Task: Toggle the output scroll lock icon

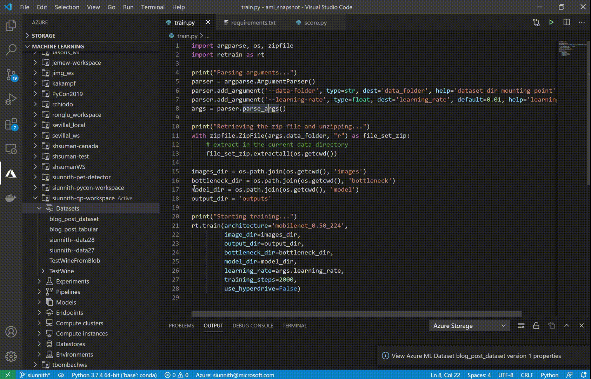Action: [x=536, y=326]
